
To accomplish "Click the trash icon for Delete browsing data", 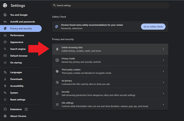I will click(x=57, y=49).
